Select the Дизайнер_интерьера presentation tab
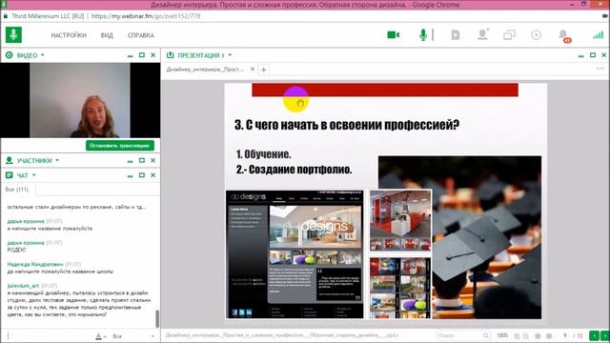Viewport: 610px width, 343px height. (205, 70)
